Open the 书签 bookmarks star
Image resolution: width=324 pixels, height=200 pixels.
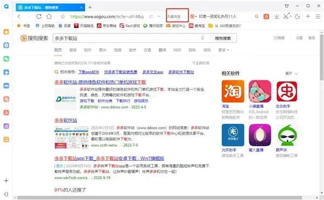(23, 25)
